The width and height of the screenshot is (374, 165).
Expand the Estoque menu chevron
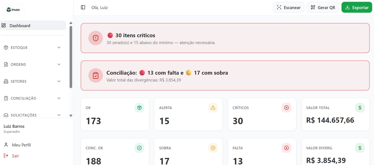59,48
